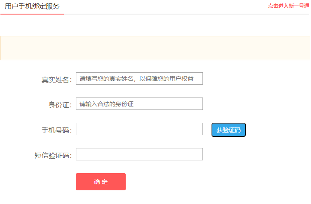Screen dimensions: 311x204
Task: Click the empty box beside 获验证码
Action: [x=139, y=129]
